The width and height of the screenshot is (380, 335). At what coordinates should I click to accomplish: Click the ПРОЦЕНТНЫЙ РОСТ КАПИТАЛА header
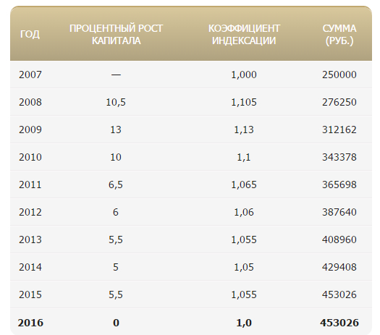(x=116, y=35)
